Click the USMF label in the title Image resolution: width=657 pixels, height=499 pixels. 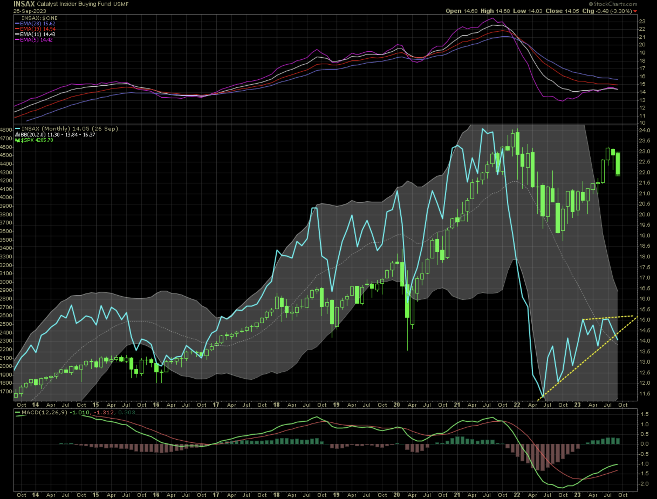pyautogui.click(x=121, y=5)
